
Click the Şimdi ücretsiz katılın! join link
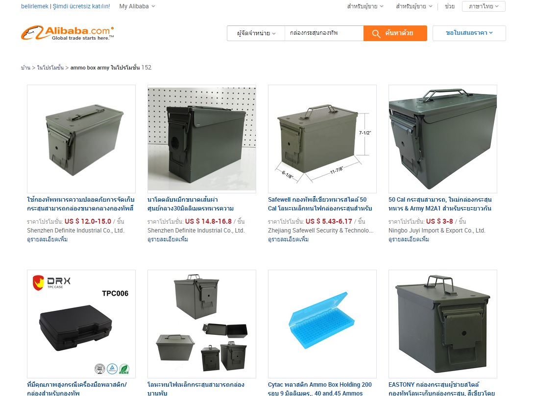[x=81, y=6]
